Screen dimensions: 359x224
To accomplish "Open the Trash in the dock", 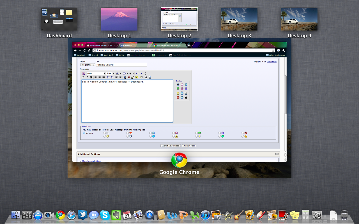I will click(x=344, y=215).
